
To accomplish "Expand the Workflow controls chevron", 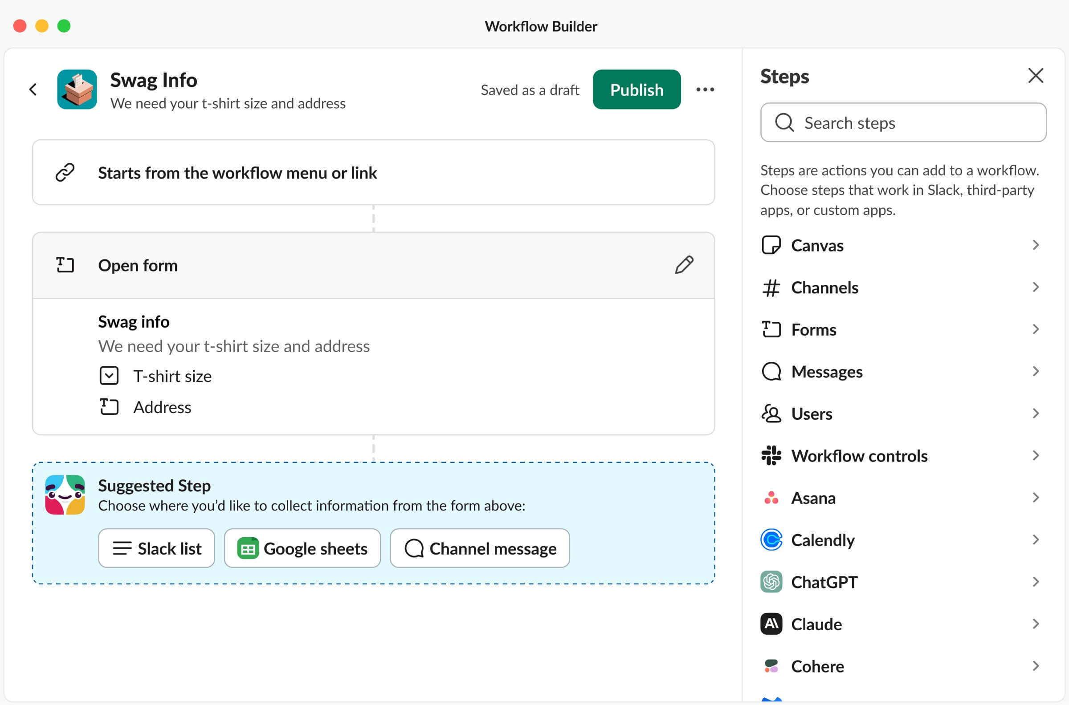I will coord(1036,455).
